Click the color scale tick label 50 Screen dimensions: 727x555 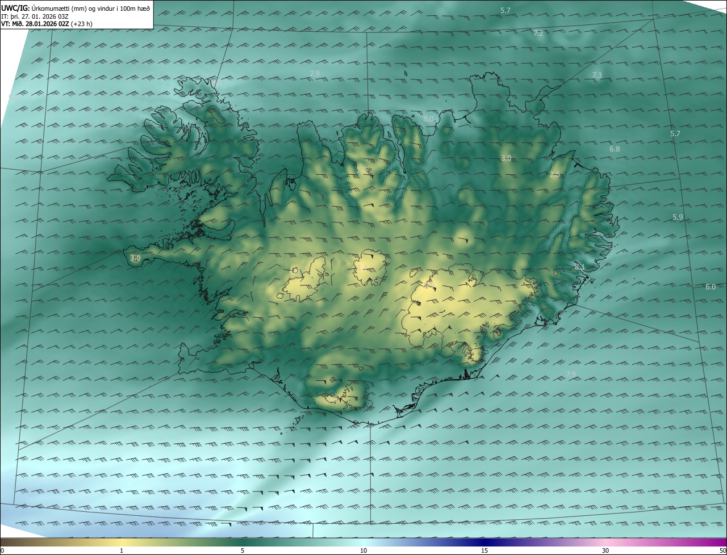pyautogui.click(x=722, y=550)
